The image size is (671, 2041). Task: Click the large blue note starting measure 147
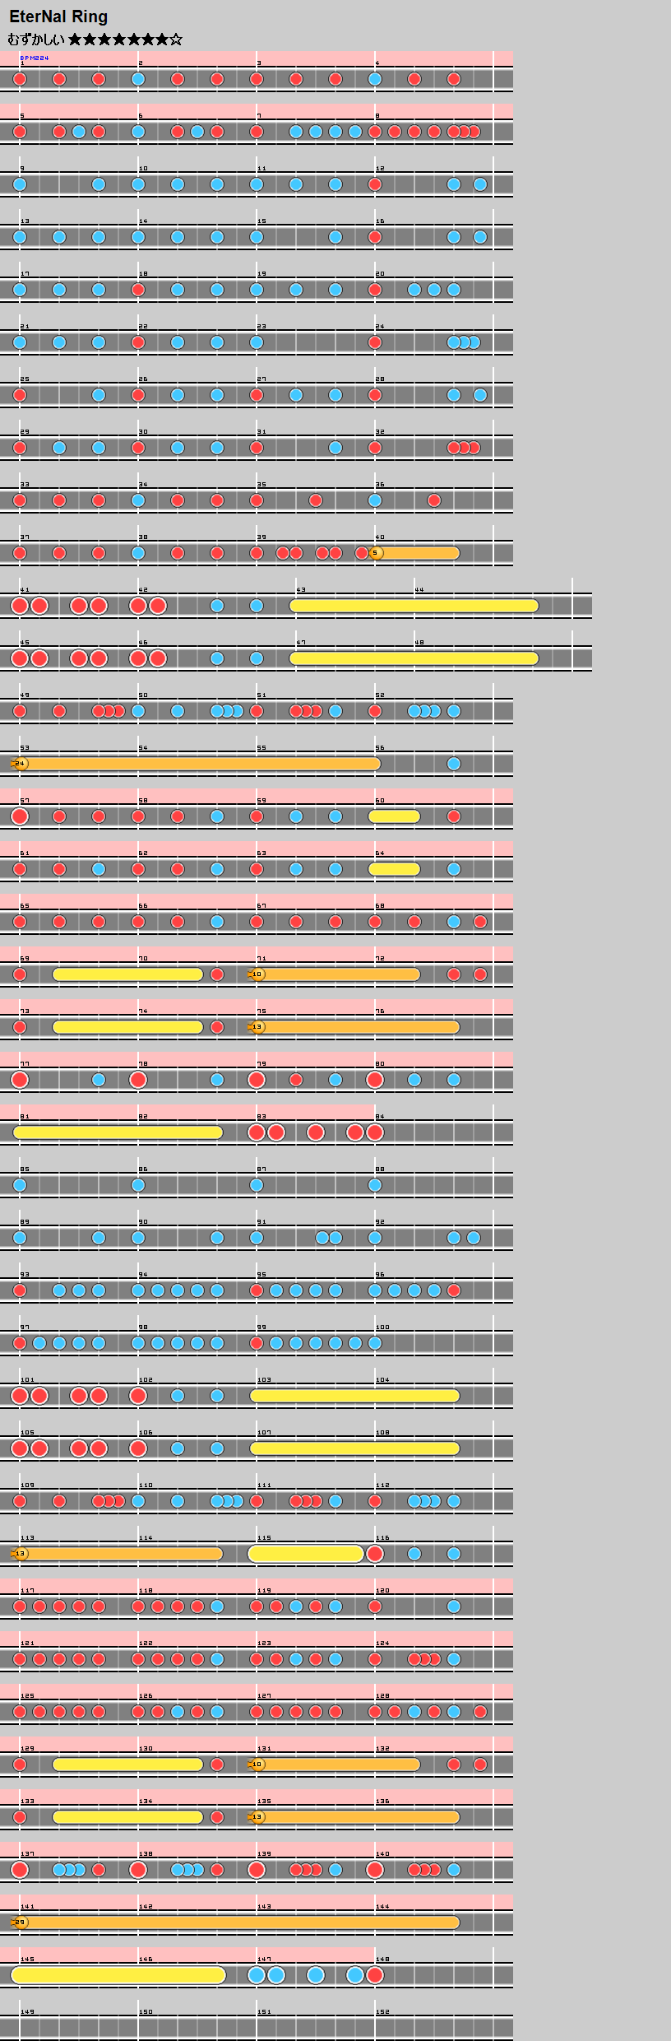coord(257,1975)
